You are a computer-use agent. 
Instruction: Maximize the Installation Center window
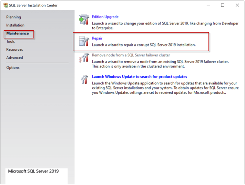223,5
